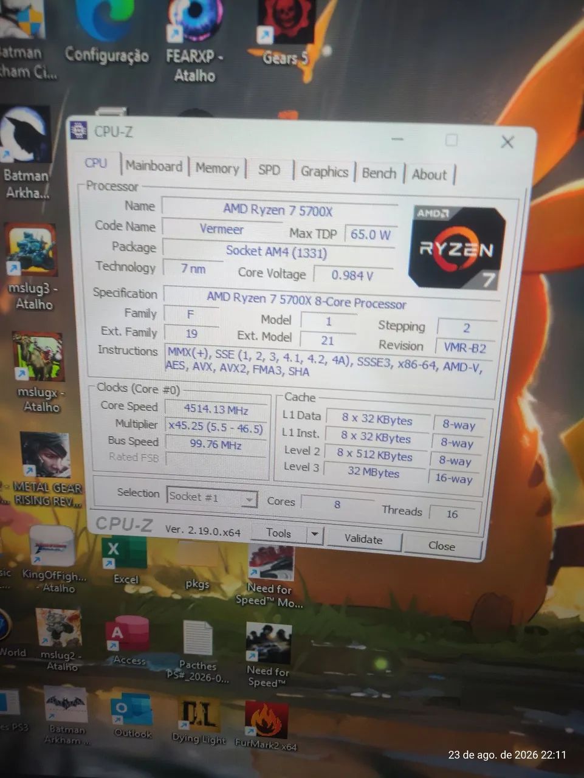The height and width of the screenshot is (778, 584).
Task: Open the FEARXP - Atalho shortcut
Action: (x=194, y=40)
